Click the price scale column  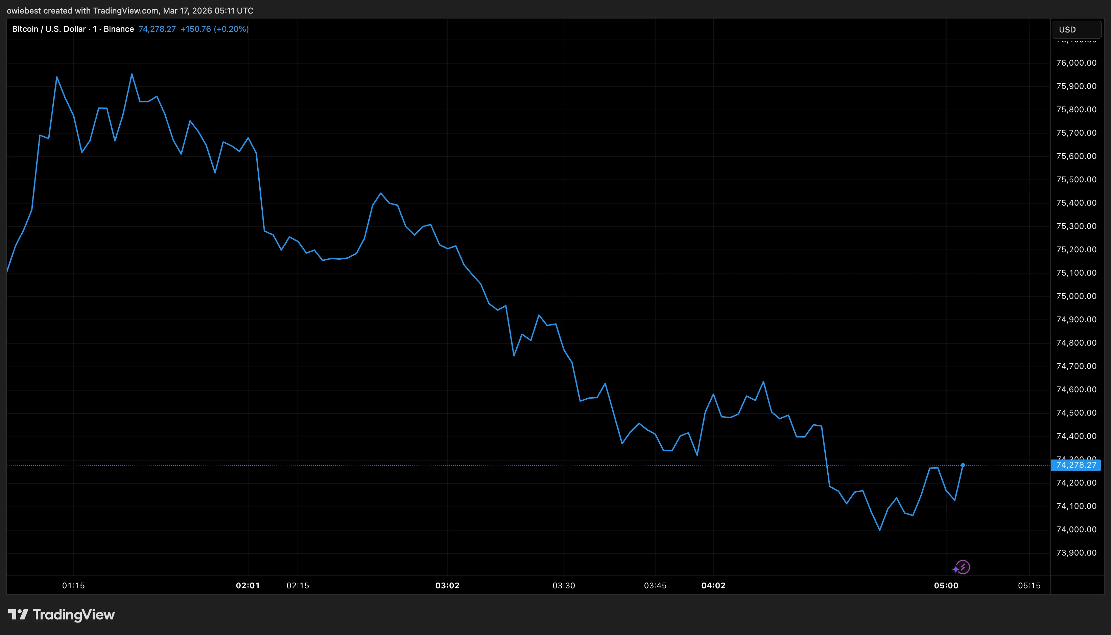pos(1077,305)
